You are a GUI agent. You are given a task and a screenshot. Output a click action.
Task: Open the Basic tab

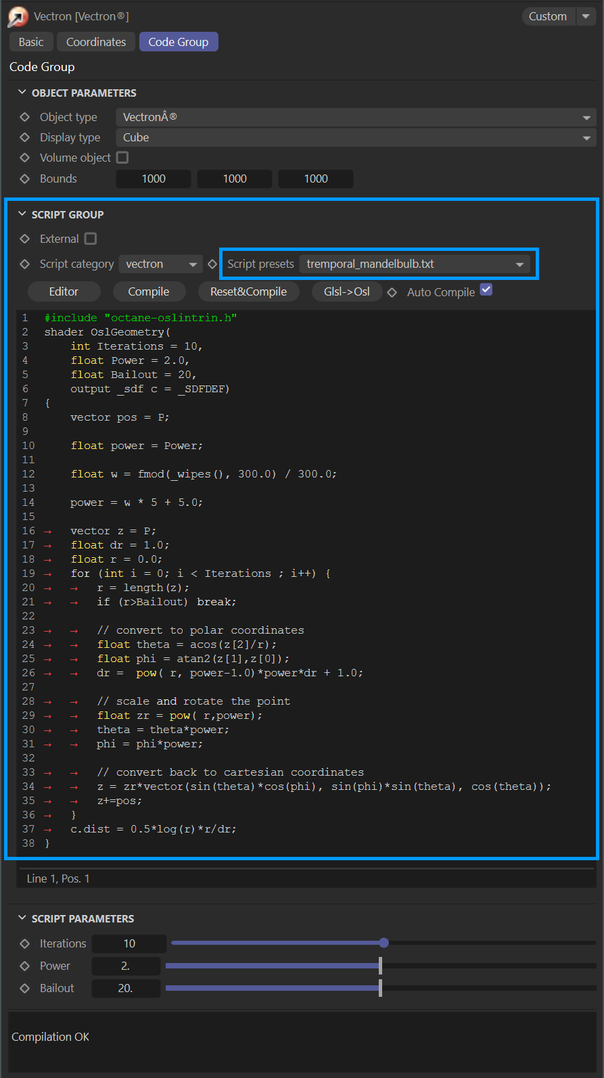[31, 42]
